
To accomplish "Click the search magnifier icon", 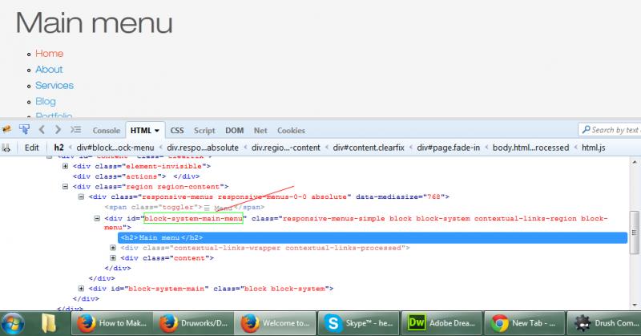I will [x=586, y=130].
